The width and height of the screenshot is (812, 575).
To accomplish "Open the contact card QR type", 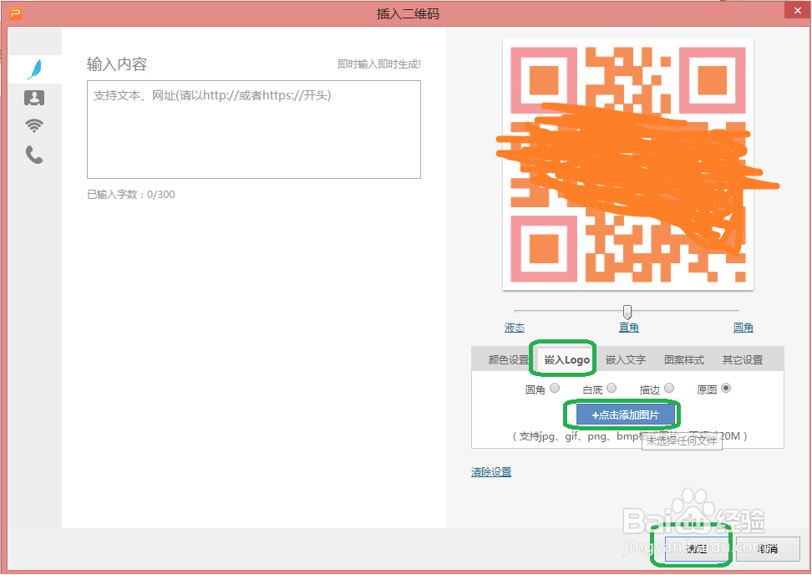I will tap(34, 98).
